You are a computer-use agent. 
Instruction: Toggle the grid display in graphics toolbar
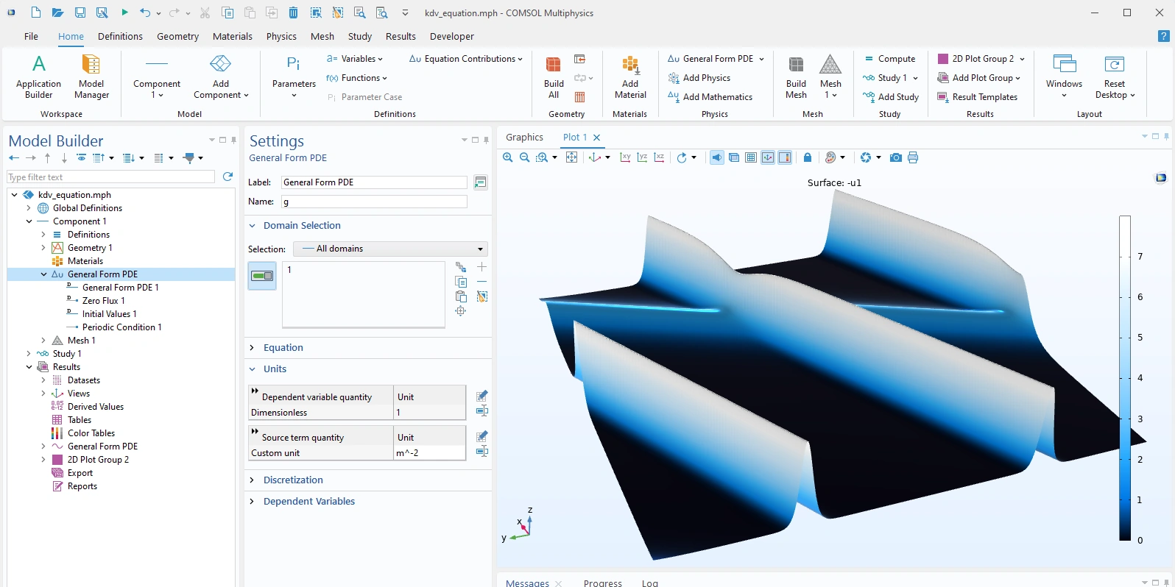coord(751,157)
